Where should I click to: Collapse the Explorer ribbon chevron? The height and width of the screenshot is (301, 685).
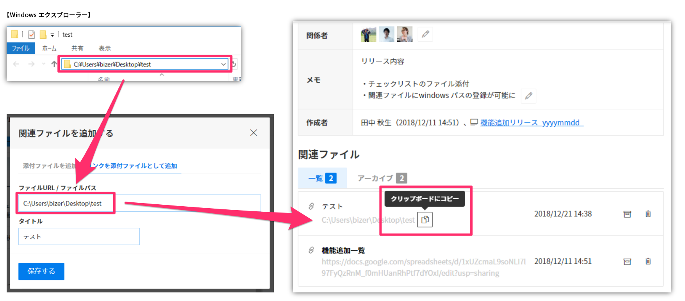pos(162,74)
